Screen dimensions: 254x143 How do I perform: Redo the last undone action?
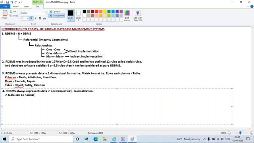pos(16,2)
